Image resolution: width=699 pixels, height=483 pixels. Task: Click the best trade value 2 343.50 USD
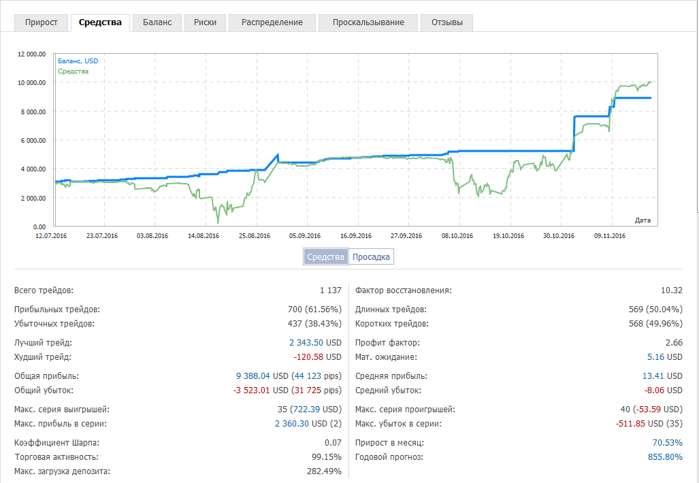(x=315, y=343)
